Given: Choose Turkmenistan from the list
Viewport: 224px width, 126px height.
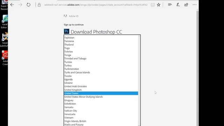Looking at the screenshot, I should [101, 69].
